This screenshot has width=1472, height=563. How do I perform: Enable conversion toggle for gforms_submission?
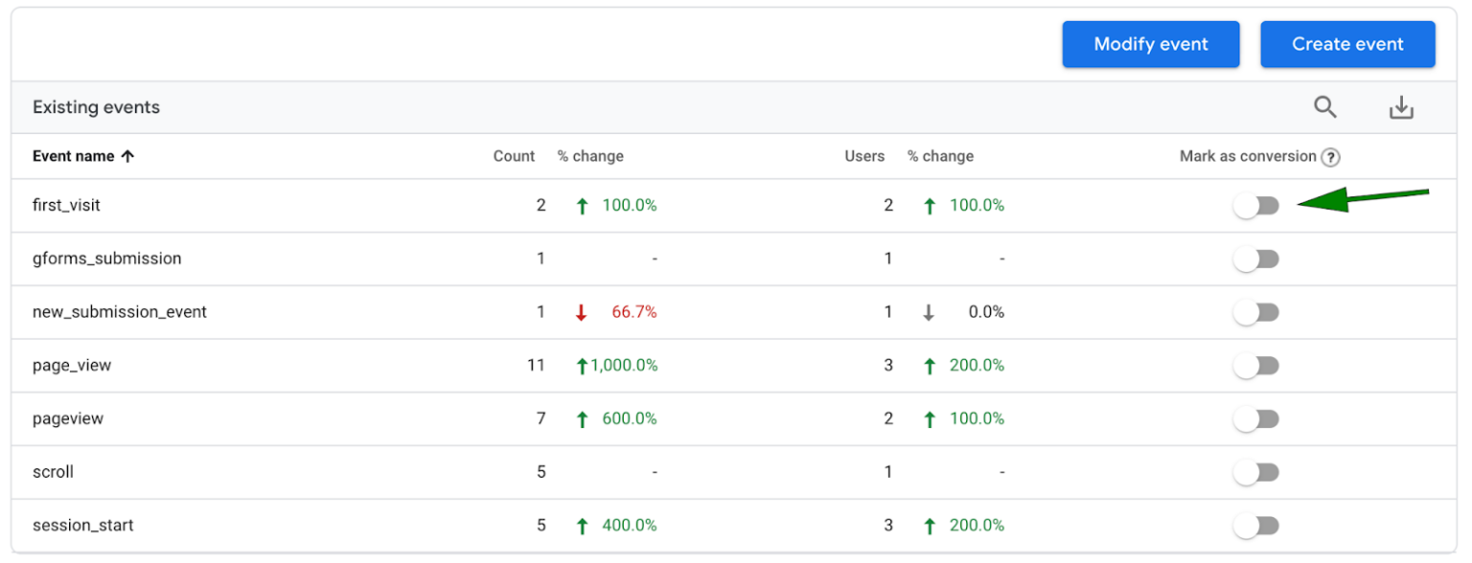coord(1255,259)
